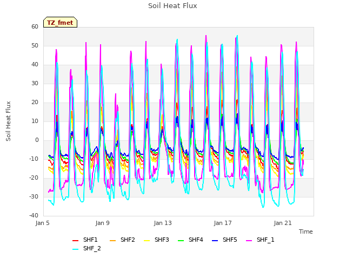The width and height of the screenshot is (346, 259).
Task: Click the Time x-axis label
Action: click(x=306, y=231)
